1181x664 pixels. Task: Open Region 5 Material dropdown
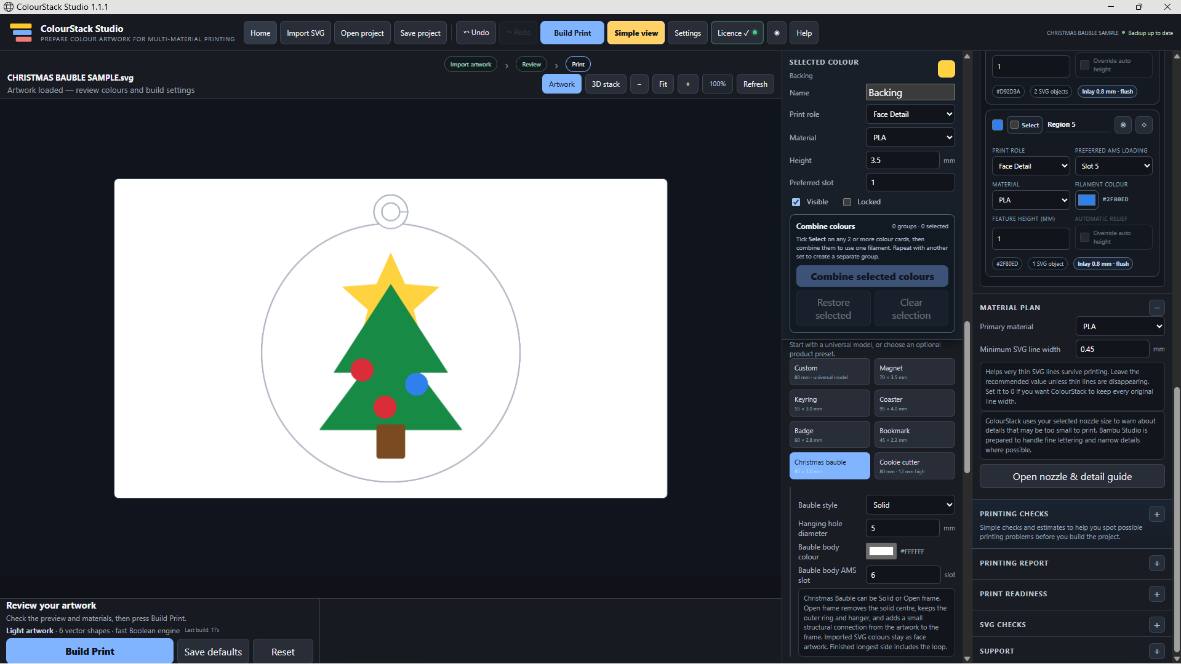pos(1031,200)
